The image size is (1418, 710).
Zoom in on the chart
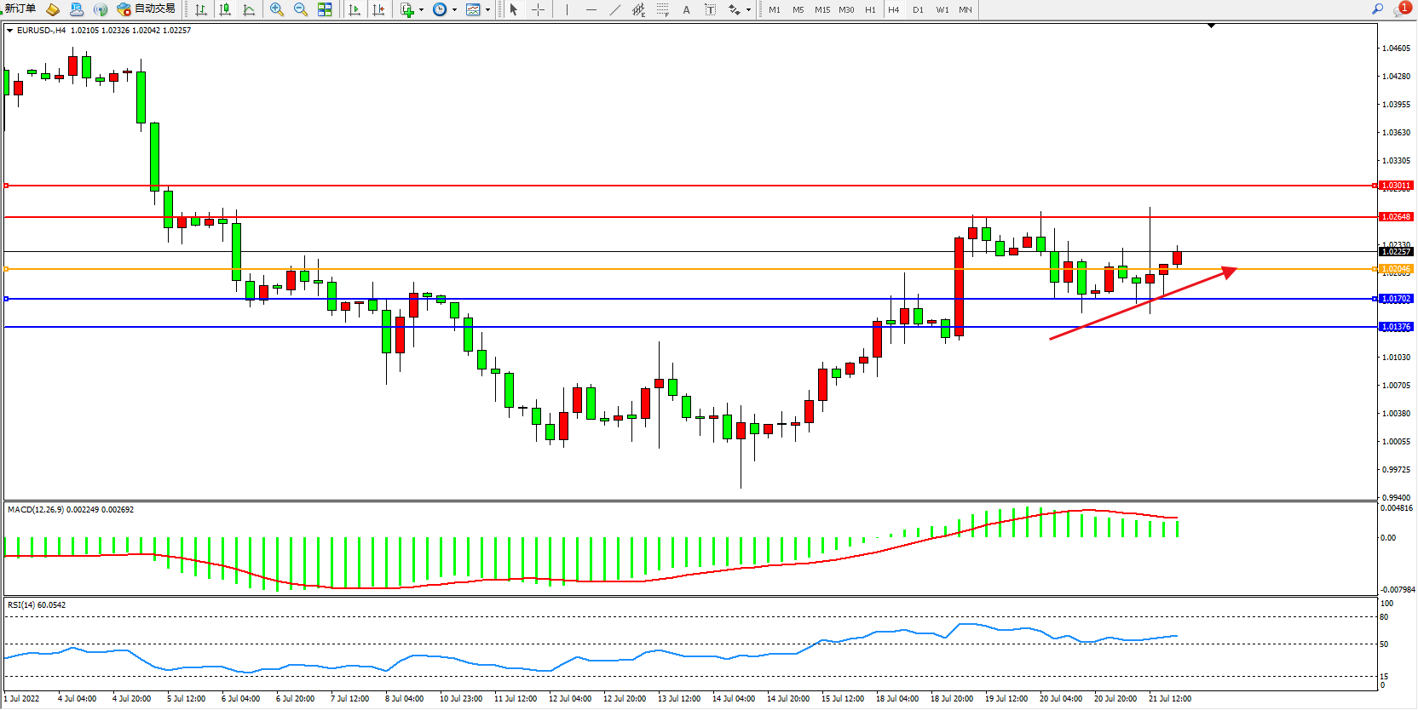coord(277,10)
